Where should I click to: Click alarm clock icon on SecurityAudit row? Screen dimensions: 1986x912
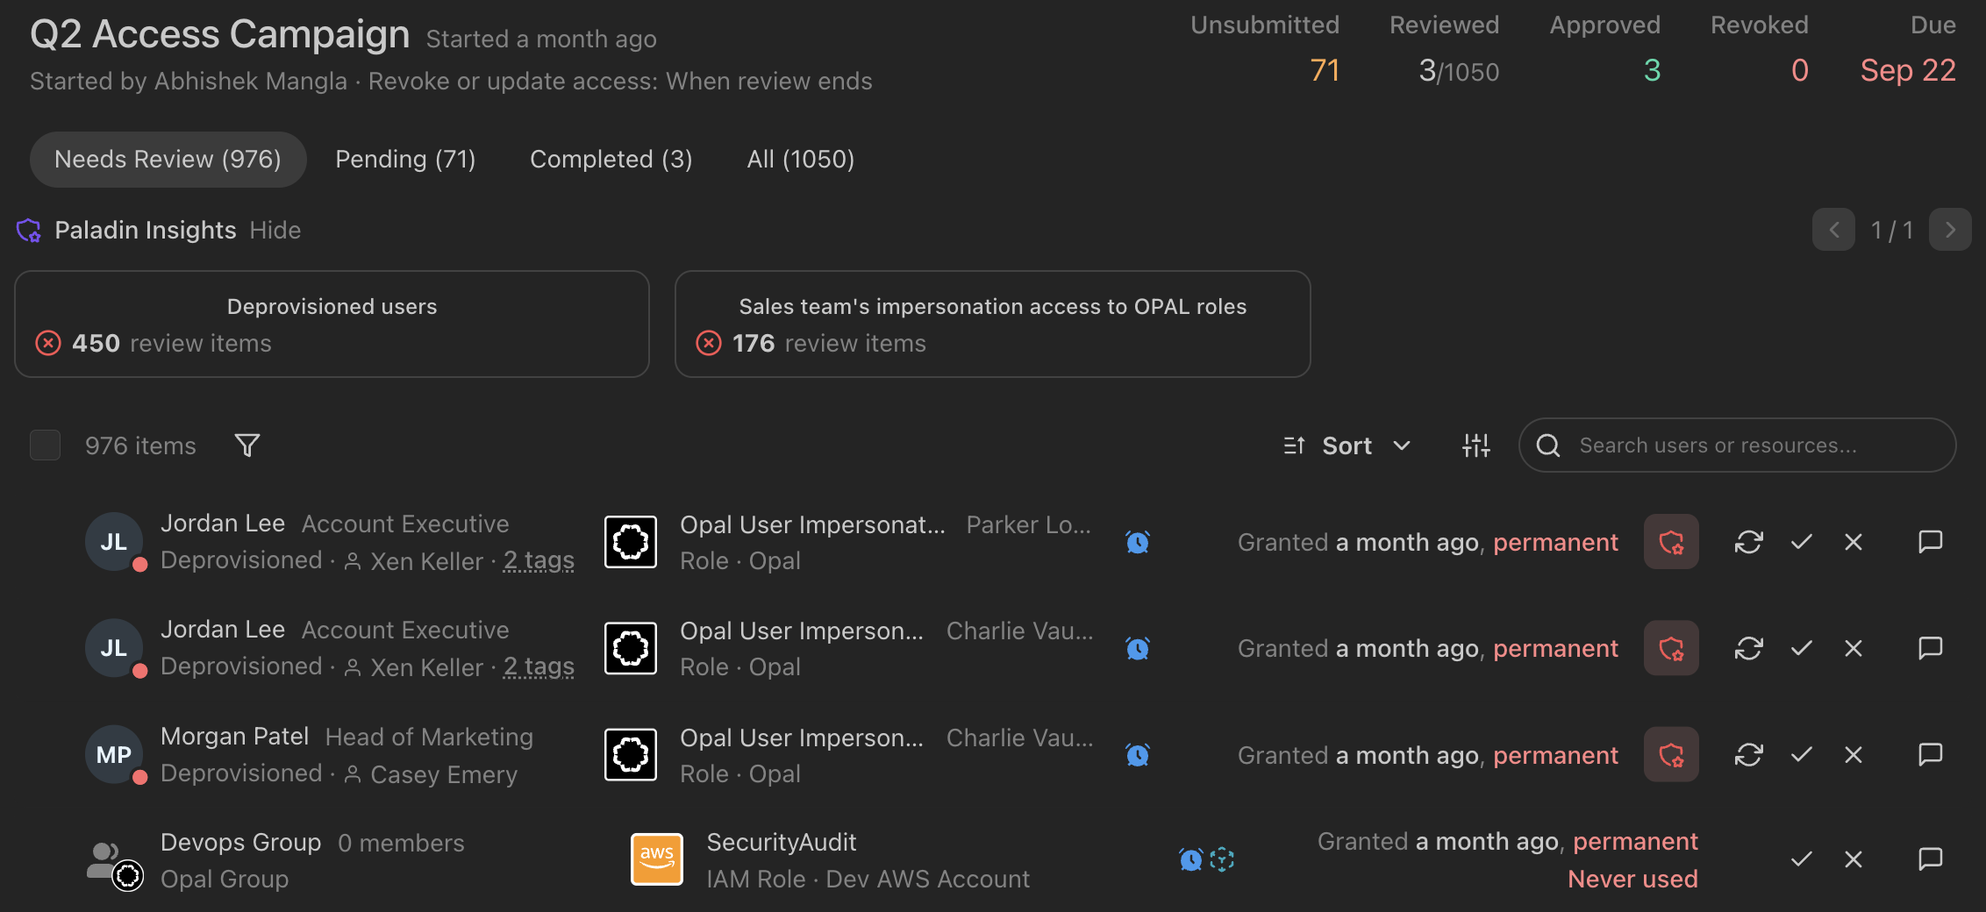[1190, 859]
